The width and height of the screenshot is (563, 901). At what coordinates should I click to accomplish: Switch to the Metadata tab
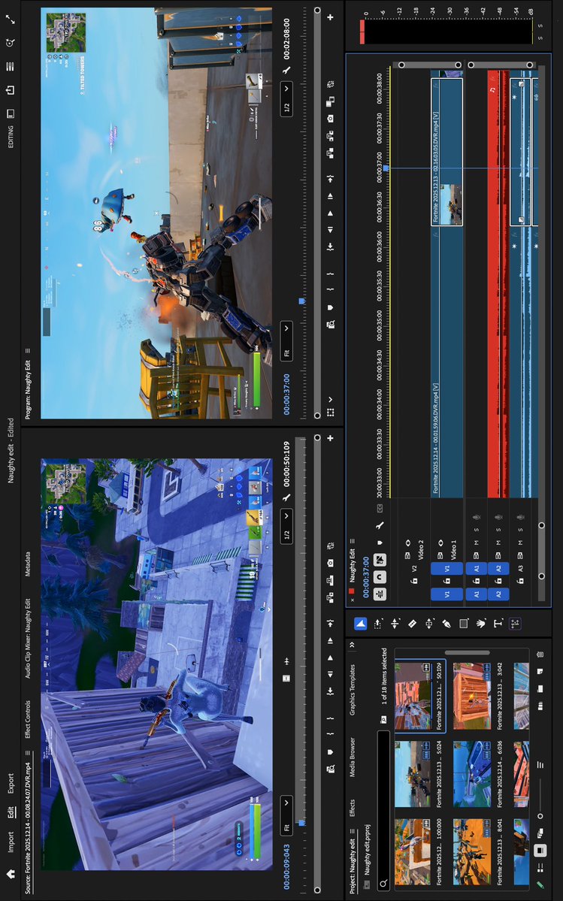tap(27, 563)
